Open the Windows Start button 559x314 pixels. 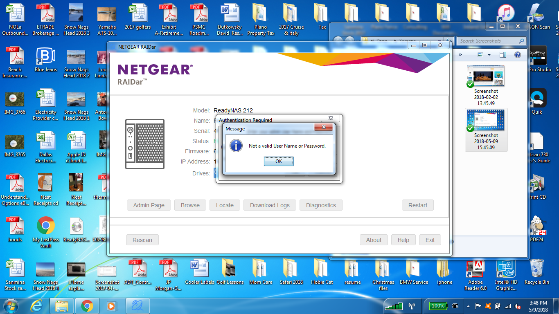click(11, 306)
